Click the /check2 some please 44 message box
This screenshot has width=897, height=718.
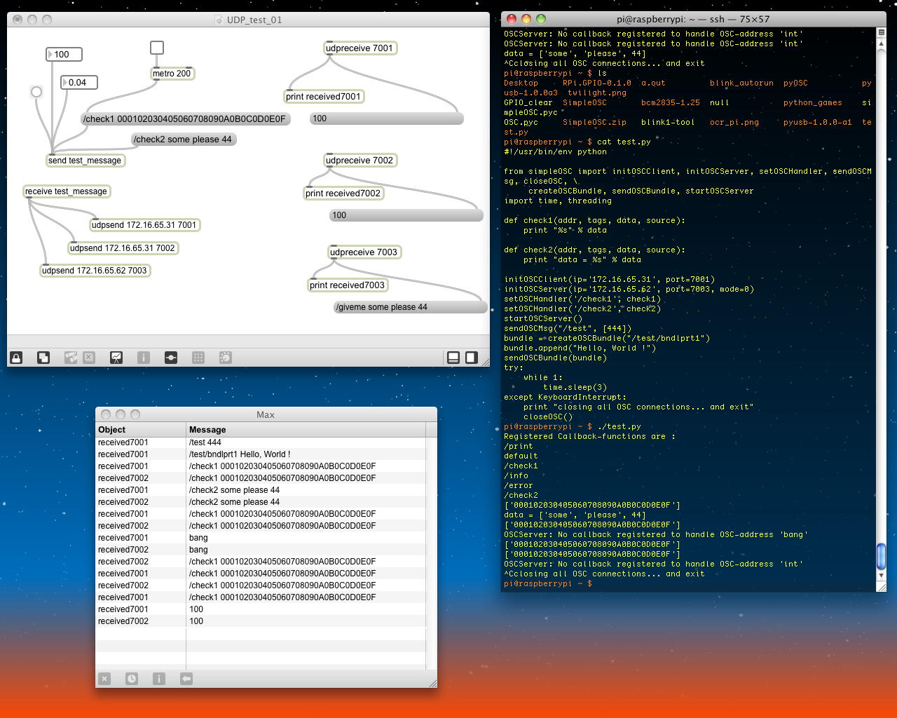(x=184, y=140)
